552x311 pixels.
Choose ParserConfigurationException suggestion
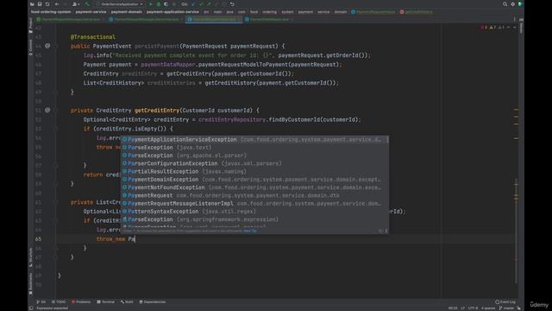[255, 163]
